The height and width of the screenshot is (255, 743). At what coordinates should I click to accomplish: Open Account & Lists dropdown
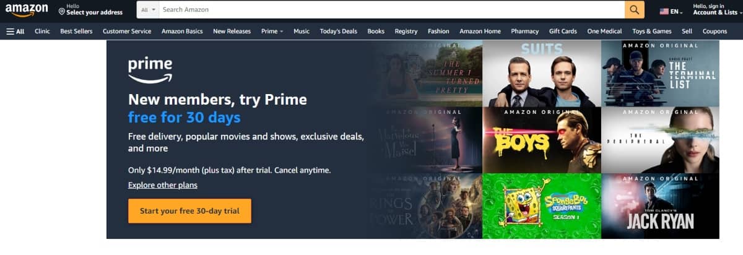(715, 10)
